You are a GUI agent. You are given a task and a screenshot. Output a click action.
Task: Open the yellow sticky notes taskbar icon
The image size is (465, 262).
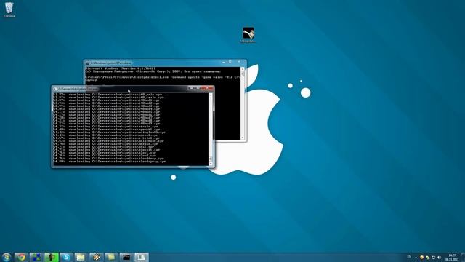[111, 257]
